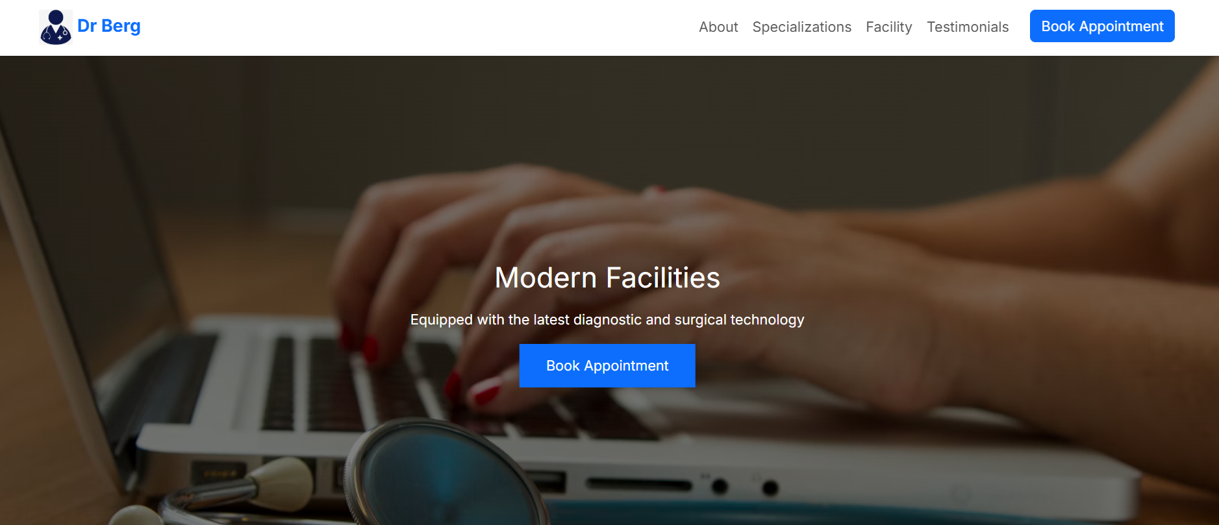The height and width of the screenshot is (525, 1219).
Task: Click the red-painted thumbnail on keyboard
Action: (x=486, y=391)
